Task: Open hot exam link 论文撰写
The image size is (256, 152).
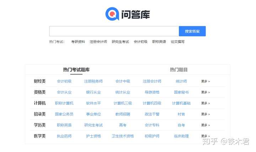Action: tap(177, 42)
